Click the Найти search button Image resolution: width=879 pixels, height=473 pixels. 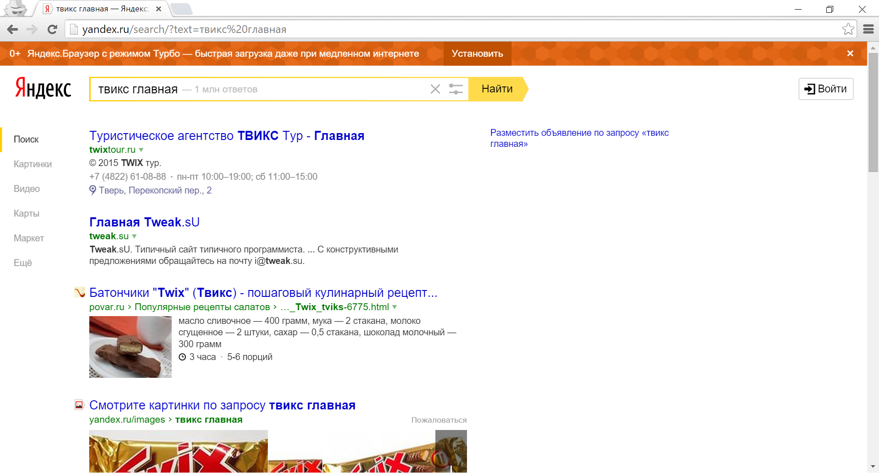point(497,89)
